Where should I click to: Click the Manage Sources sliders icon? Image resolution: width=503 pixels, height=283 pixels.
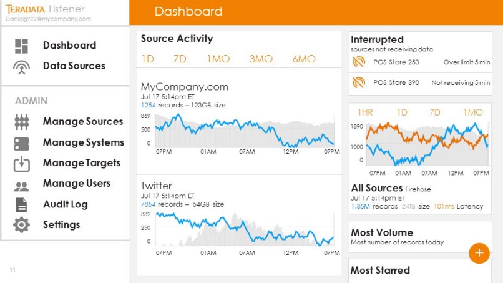pos(22,122)
